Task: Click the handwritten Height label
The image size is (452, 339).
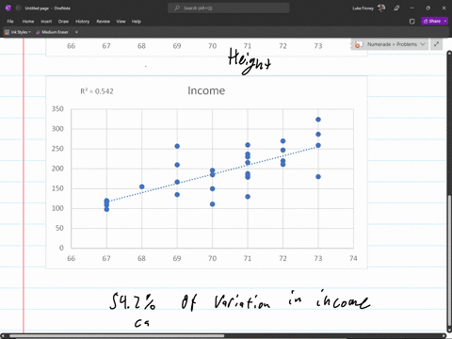Action: coord(250,61)
